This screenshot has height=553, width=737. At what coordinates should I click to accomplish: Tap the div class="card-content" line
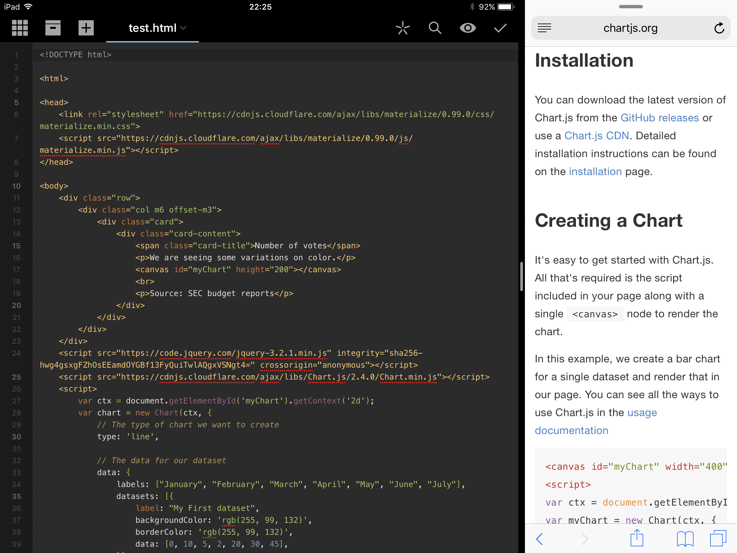pyautogui.click(x=179, y=234)
